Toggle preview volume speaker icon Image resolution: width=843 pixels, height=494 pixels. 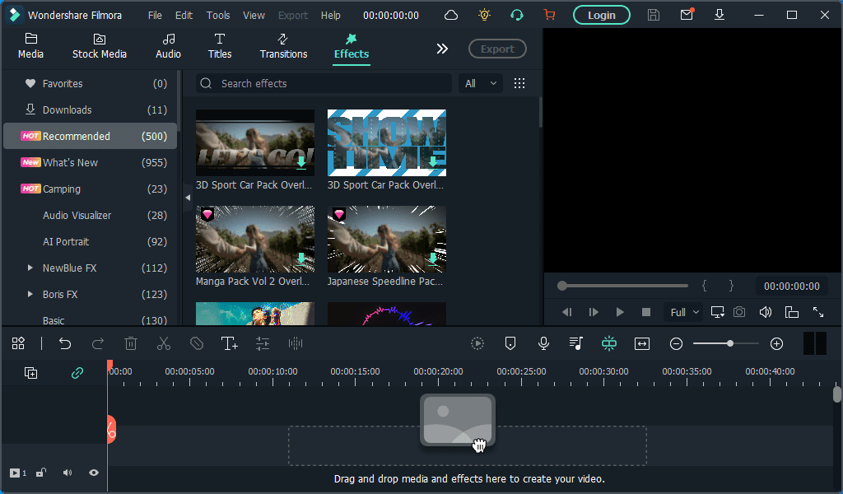click(x=766, y=312)
